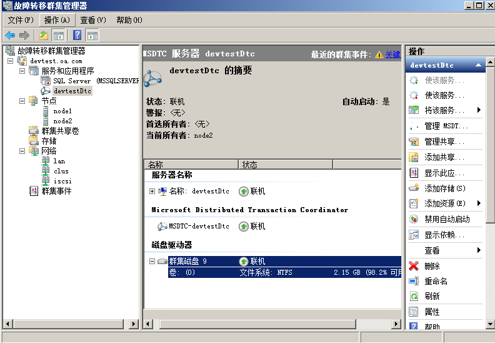The height and width of the screenshot is (343, 495).
Task: Open the 将该服务 submenu arrow
Action: (479, 110)
